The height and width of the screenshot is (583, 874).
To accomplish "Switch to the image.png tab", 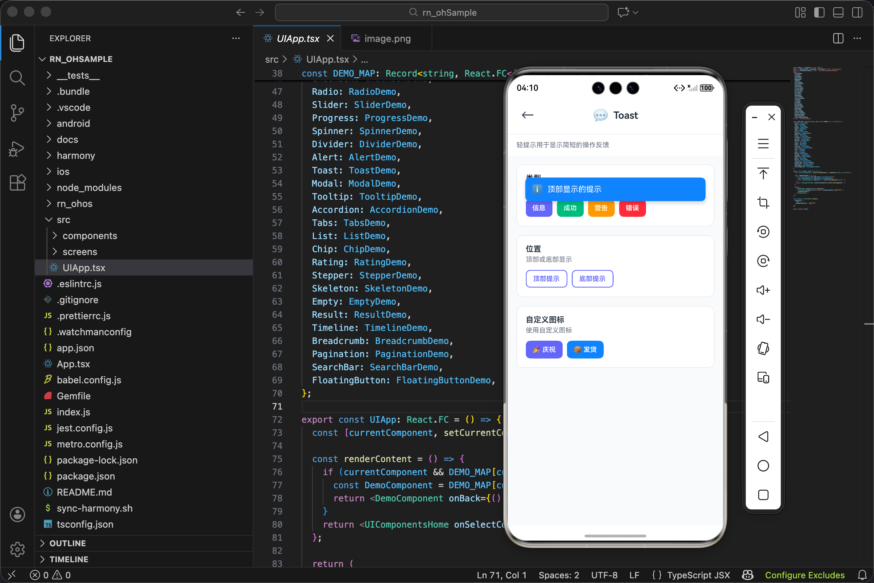I will click(x=387, y=38).
